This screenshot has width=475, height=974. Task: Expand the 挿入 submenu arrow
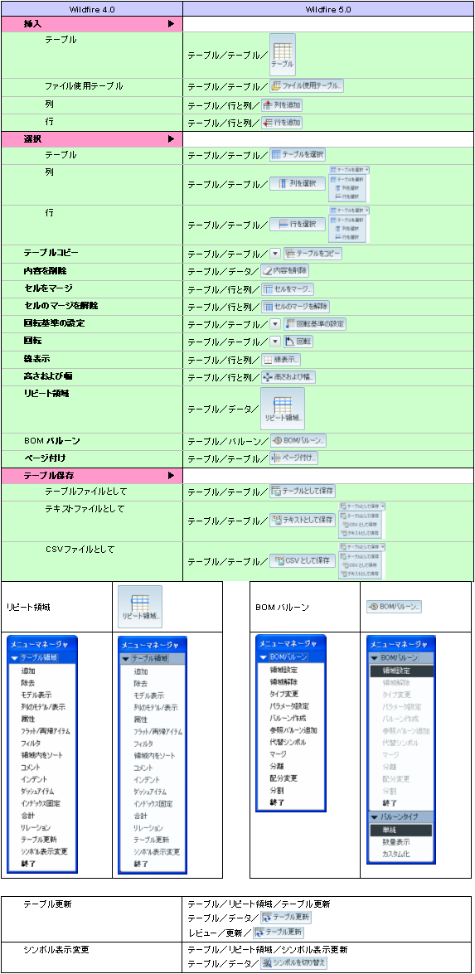point(171,24)
